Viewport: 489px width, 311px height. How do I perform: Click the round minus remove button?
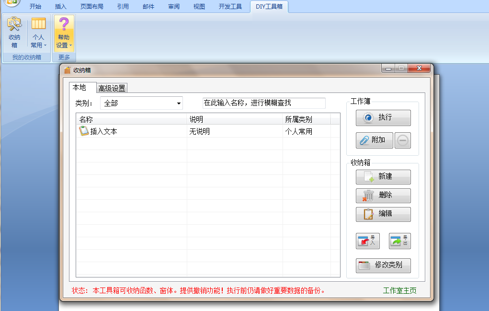[403, 140]
